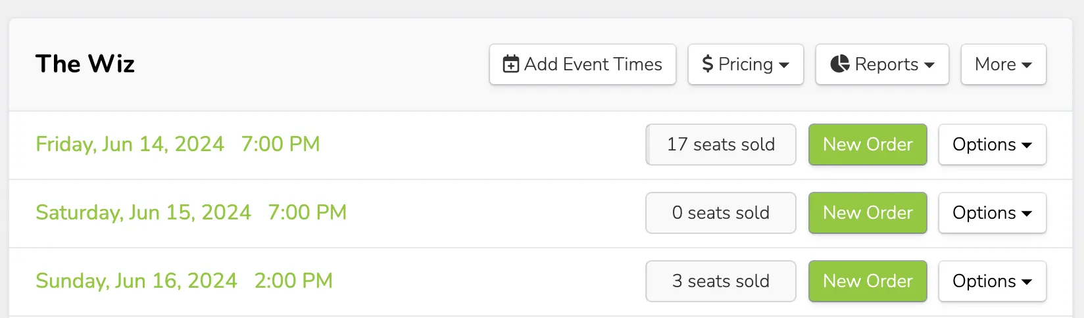Create a New Order for Sunday show
This screenshot has width=1084, height=318.
tap(868, 281)
